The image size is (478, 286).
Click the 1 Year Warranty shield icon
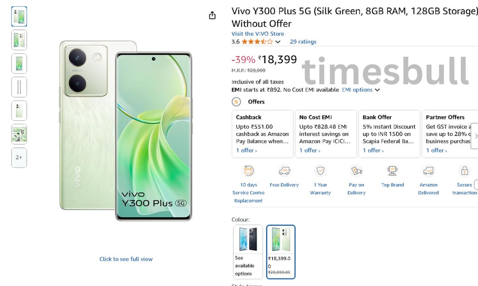tap(320, 171)
